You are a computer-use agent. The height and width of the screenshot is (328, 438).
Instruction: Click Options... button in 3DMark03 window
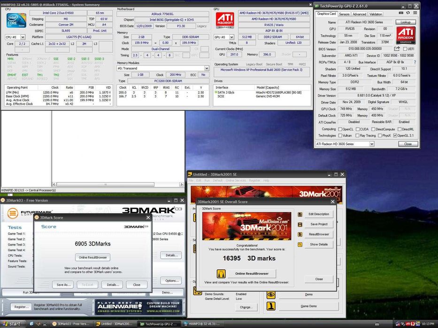point(172,281)
